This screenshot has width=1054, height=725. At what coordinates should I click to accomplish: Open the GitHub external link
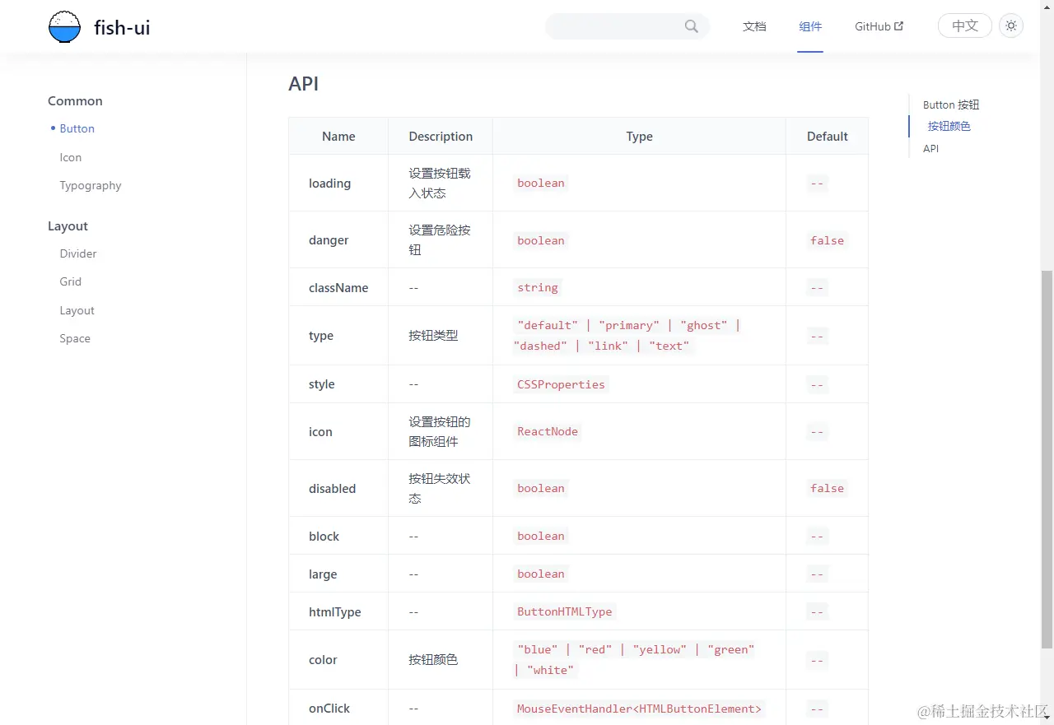(879, 26)
